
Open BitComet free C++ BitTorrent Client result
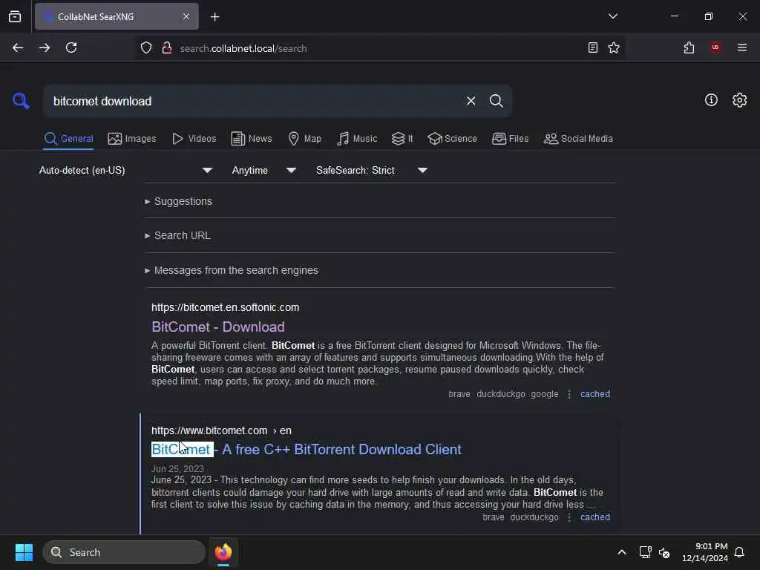(307, 450)
